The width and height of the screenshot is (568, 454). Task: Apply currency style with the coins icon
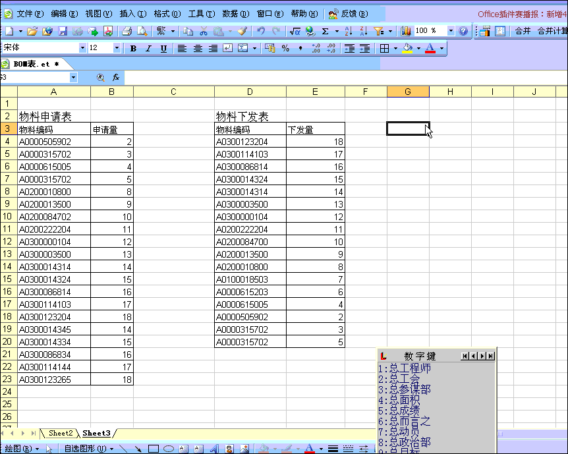[270, 48]
